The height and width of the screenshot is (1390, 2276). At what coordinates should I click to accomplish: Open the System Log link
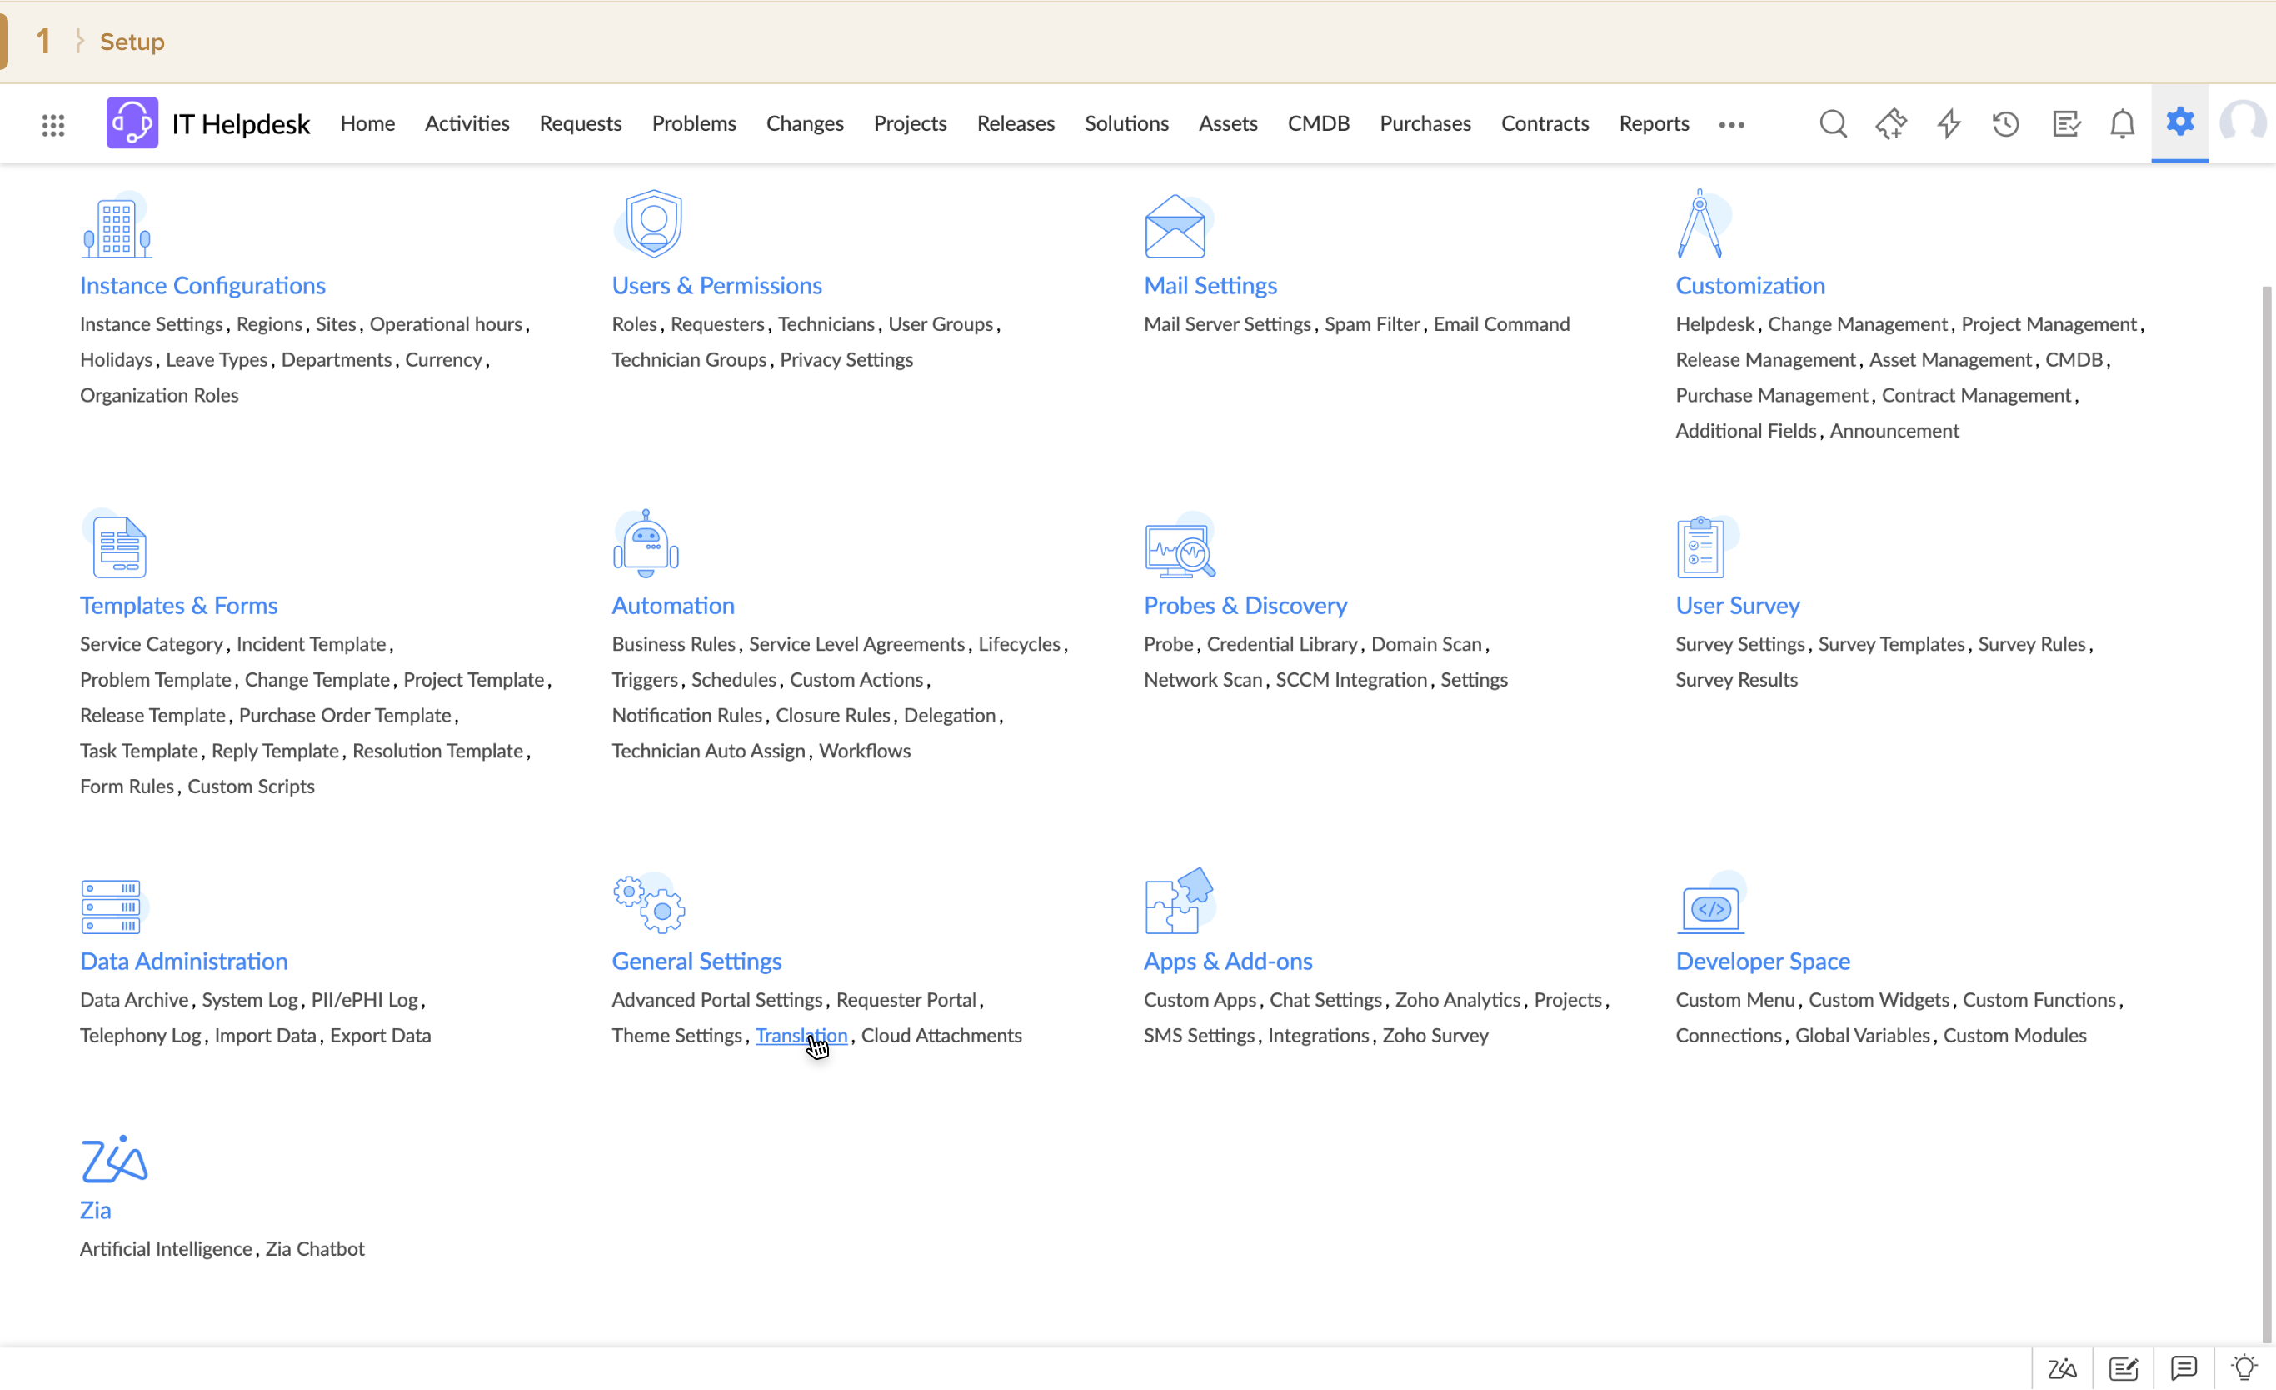[249, 1000]
